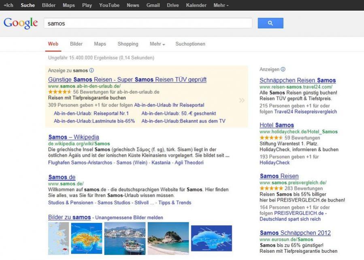
Task: Switch to the 'Shopping' results tab
Action: (x=128, y=44)
